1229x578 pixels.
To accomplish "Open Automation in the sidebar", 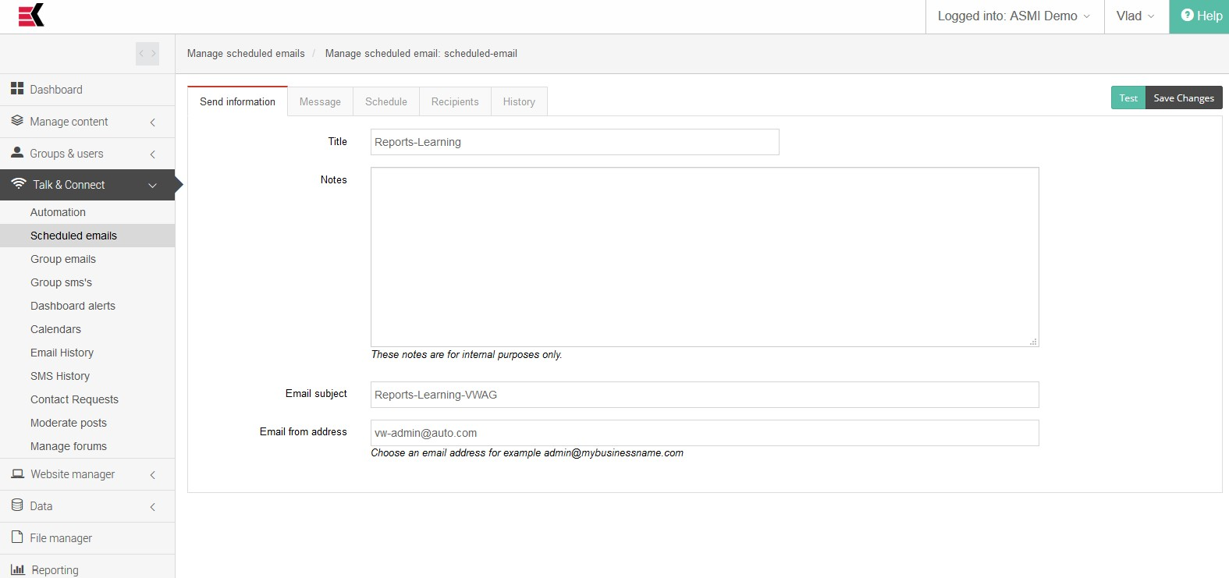I will click(x=87, y=212).
